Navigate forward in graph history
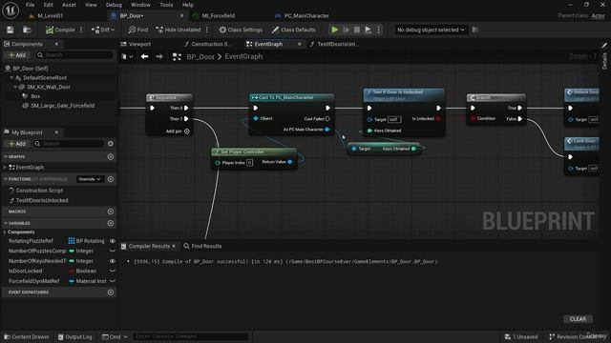Image resolution: width=611 pixels, height=343 pixels. point(159,57)
